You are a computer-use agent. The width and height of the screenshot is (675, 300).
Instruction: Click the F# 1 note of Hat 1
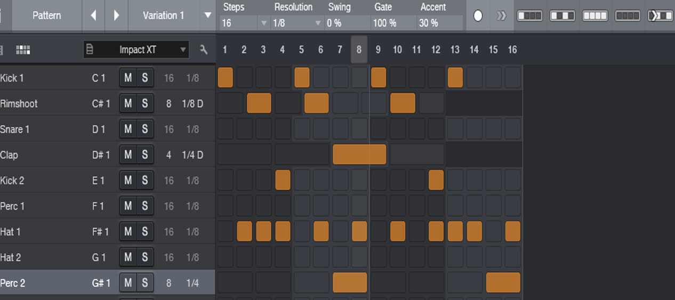(x=100, y=231)
